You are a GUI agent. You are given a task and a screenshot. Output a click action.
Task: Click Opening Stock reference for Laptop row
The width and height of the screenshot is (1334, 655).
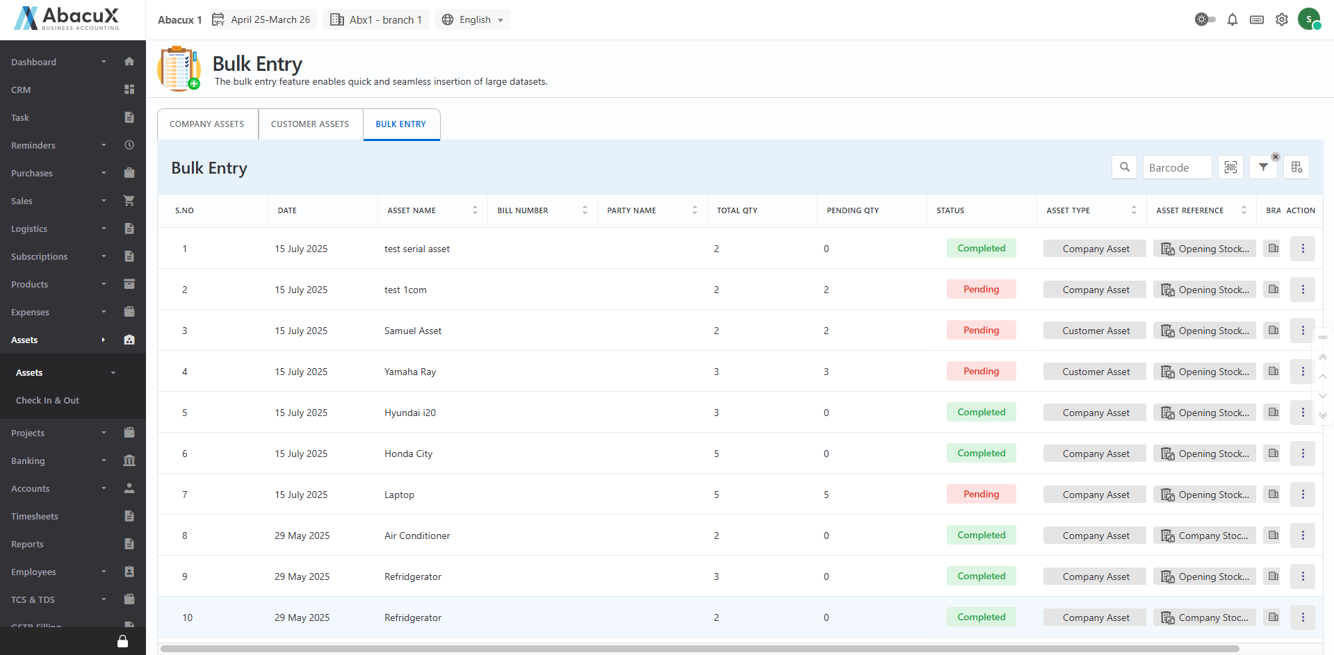pyautogui.click(x=1205, y=495)
